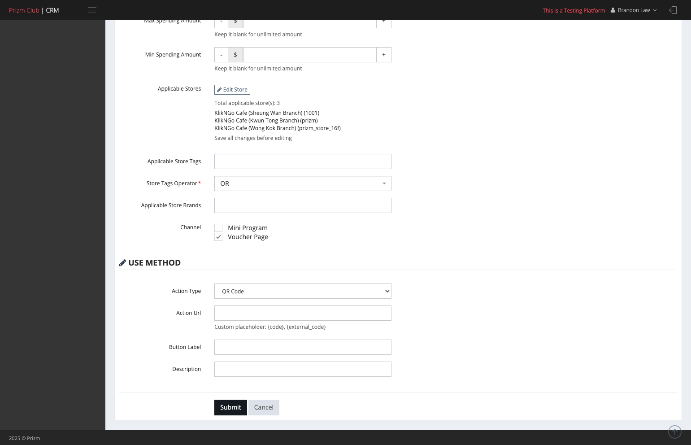
Task: Click the 'Save all changes before editing' hint
Action: tap(253, 138)
